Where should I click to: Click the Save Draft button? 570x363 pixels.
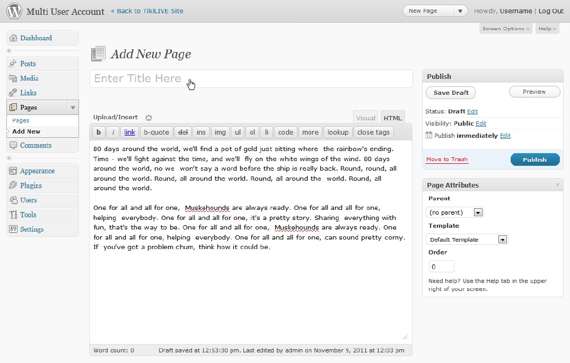coord(451,93)
